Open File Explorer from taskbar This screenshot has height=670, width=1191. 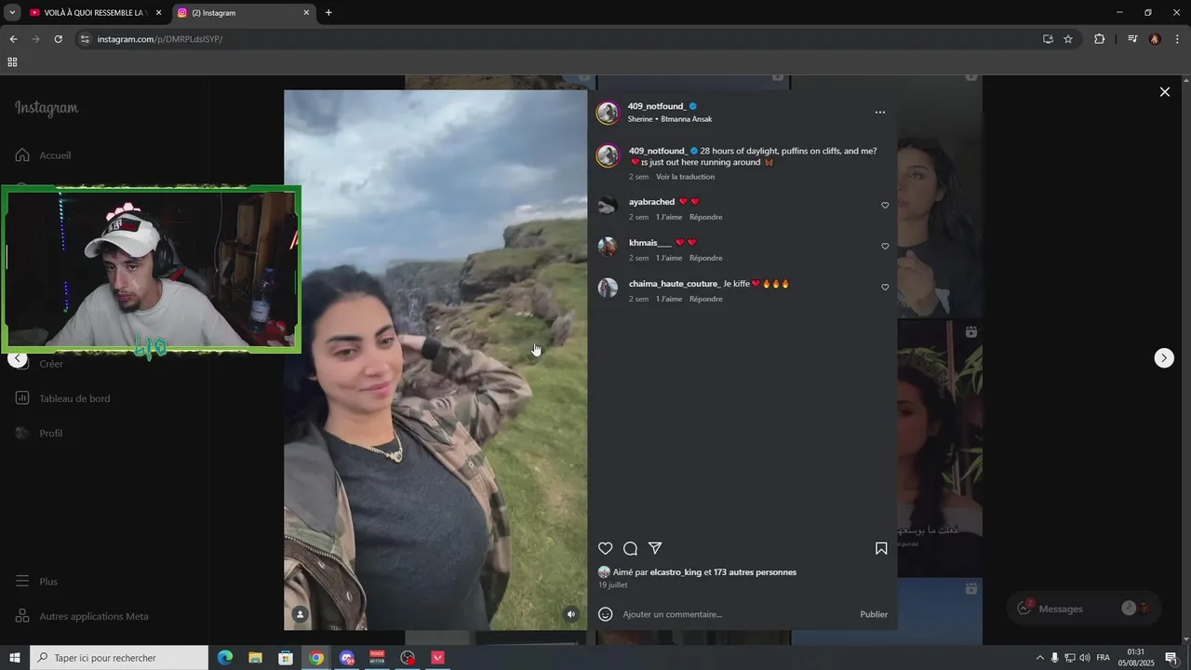pyautogui.click(x=255, y=658)
